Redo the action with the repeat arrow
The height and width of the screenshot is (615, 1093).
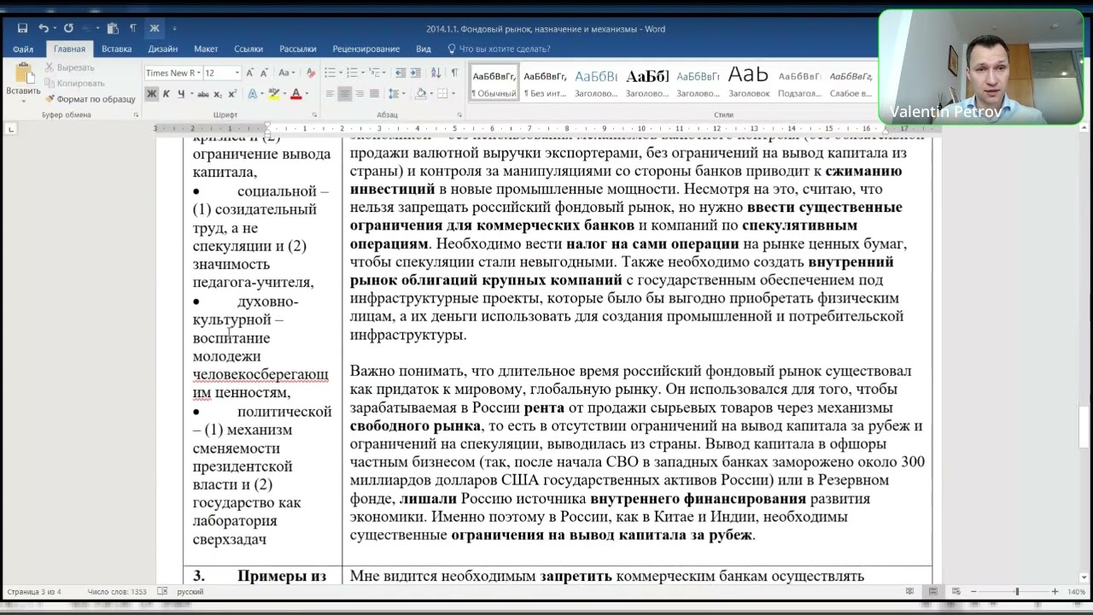(68, 28)
